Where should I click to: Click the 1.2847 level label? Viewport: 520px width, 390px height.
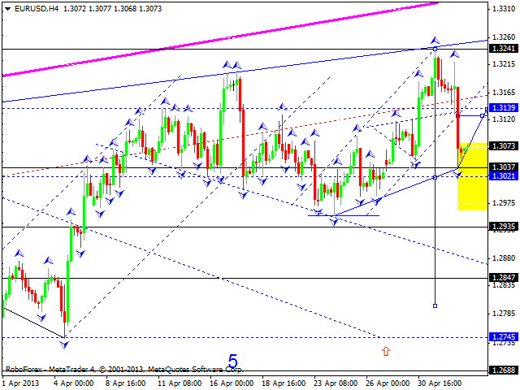[x=504, y=278]
